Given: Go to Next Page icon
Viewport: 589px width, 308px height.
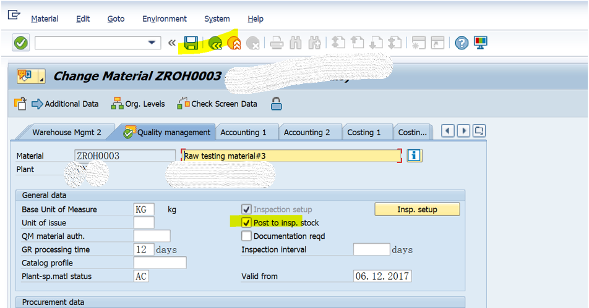Looking at the screenshot, I should click(376, 43).
